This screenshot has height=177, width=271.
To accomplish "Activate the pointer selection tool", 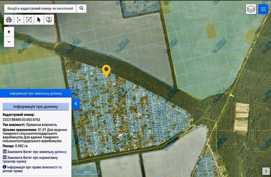I will pyautogui.click(x=39, y=20).
